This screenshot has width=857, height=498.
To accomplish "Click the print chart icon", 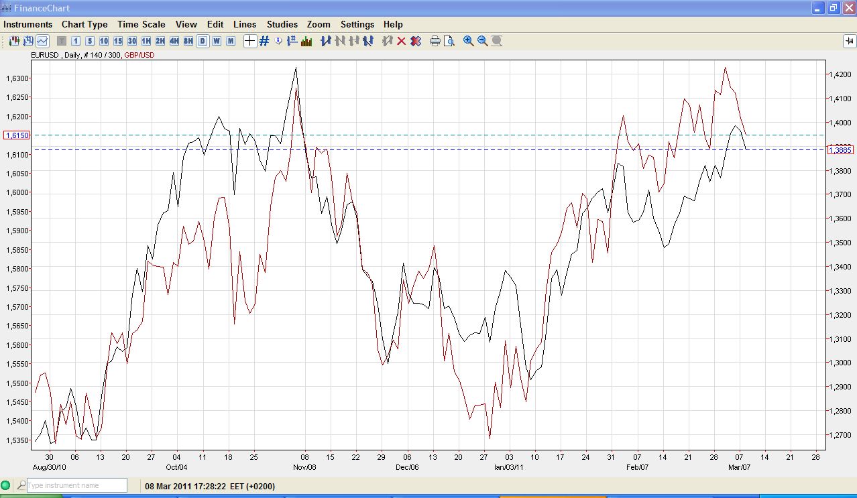I will tap(435, 41).
